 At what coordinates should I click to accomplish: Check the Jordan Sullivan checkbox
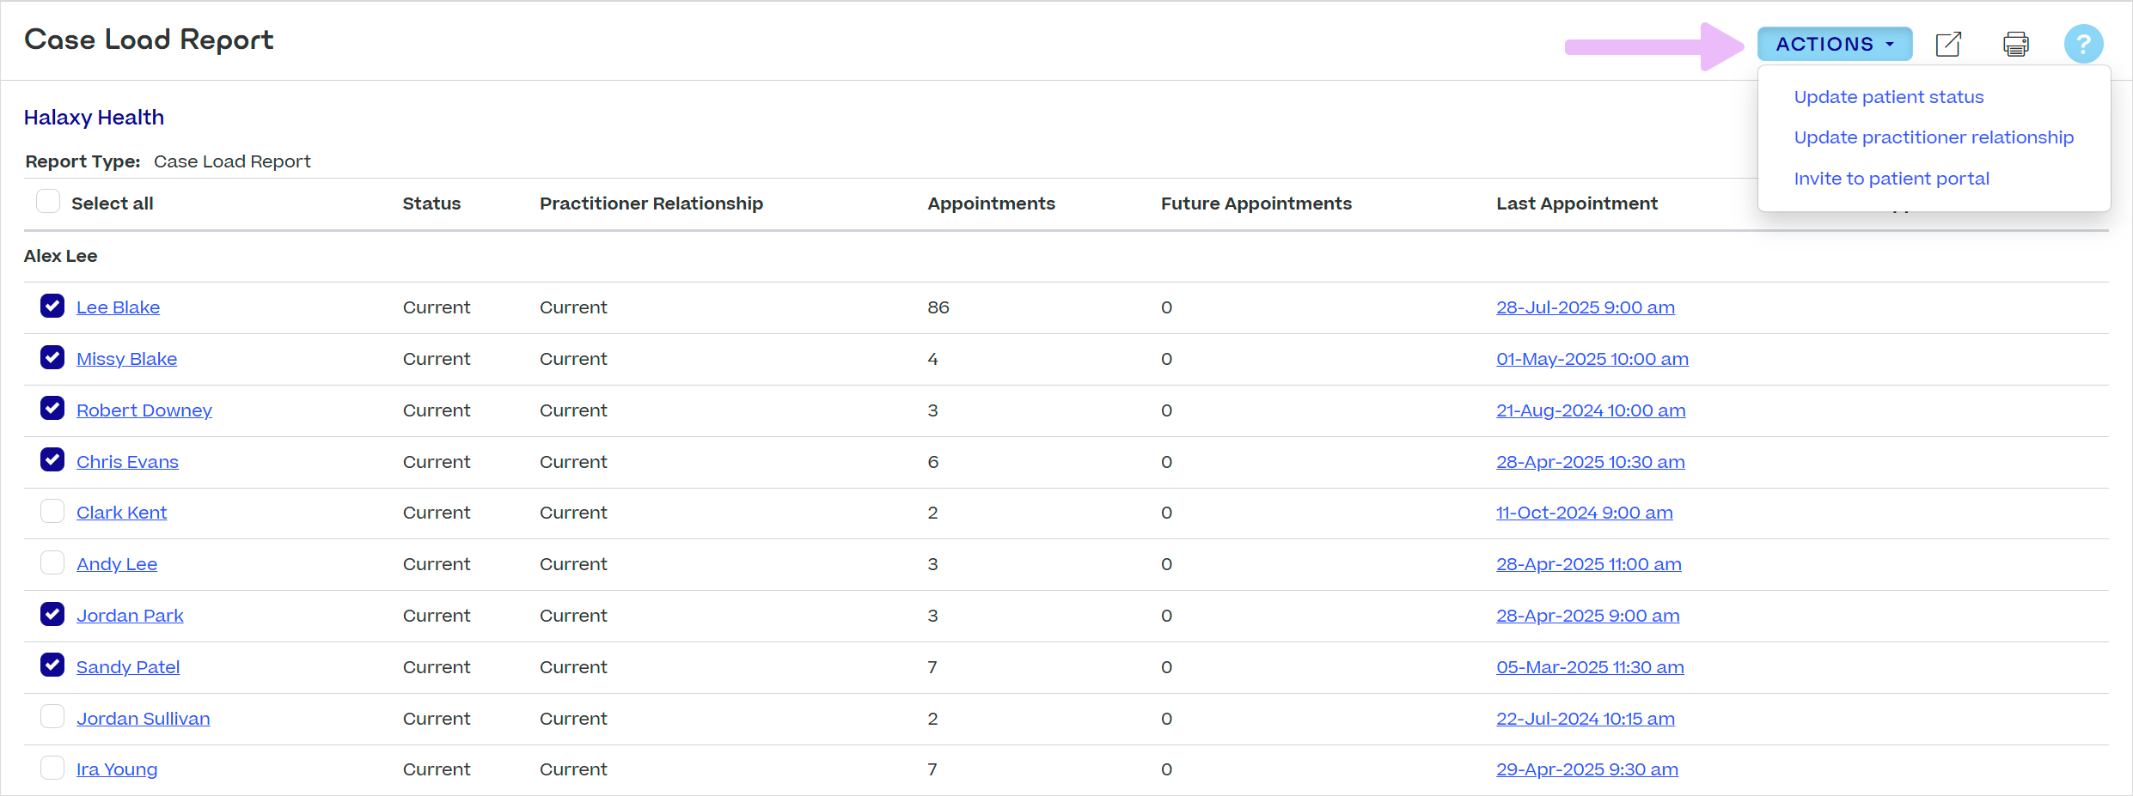point(52,717)
